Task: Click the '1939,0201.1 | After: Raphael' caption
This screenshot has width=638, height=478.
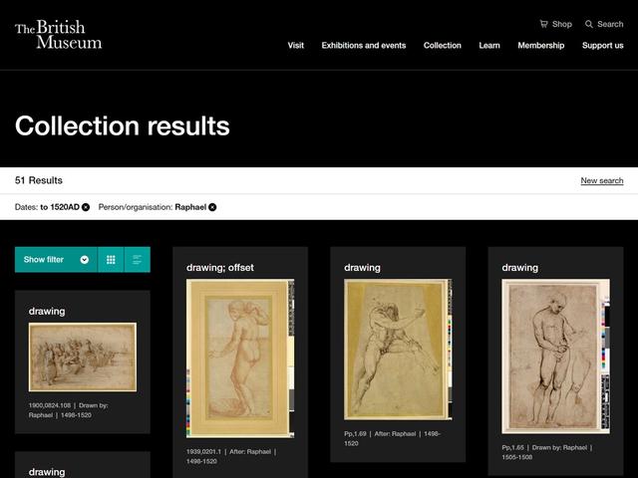Action: pos(231,456)
